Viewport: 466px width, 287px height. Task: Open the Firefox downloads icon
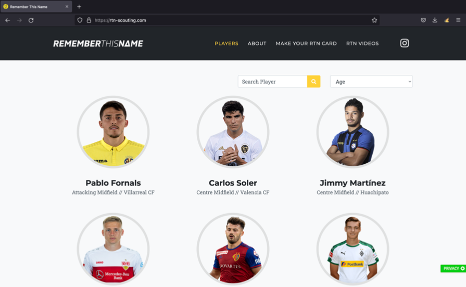pos(435,20)
